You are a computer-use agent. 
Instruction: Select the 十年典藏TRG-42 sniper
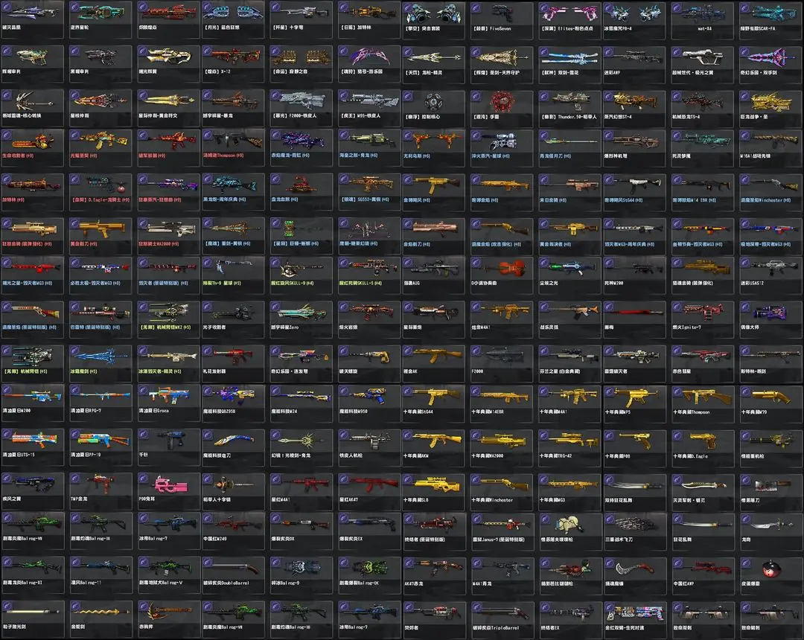[x=569, y=447]
